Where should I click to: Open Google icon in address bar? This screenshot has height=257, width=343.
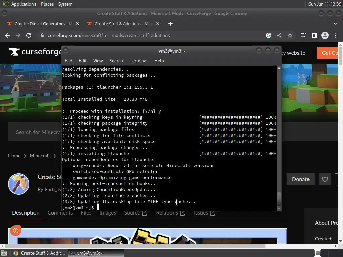tap(269, 35)
